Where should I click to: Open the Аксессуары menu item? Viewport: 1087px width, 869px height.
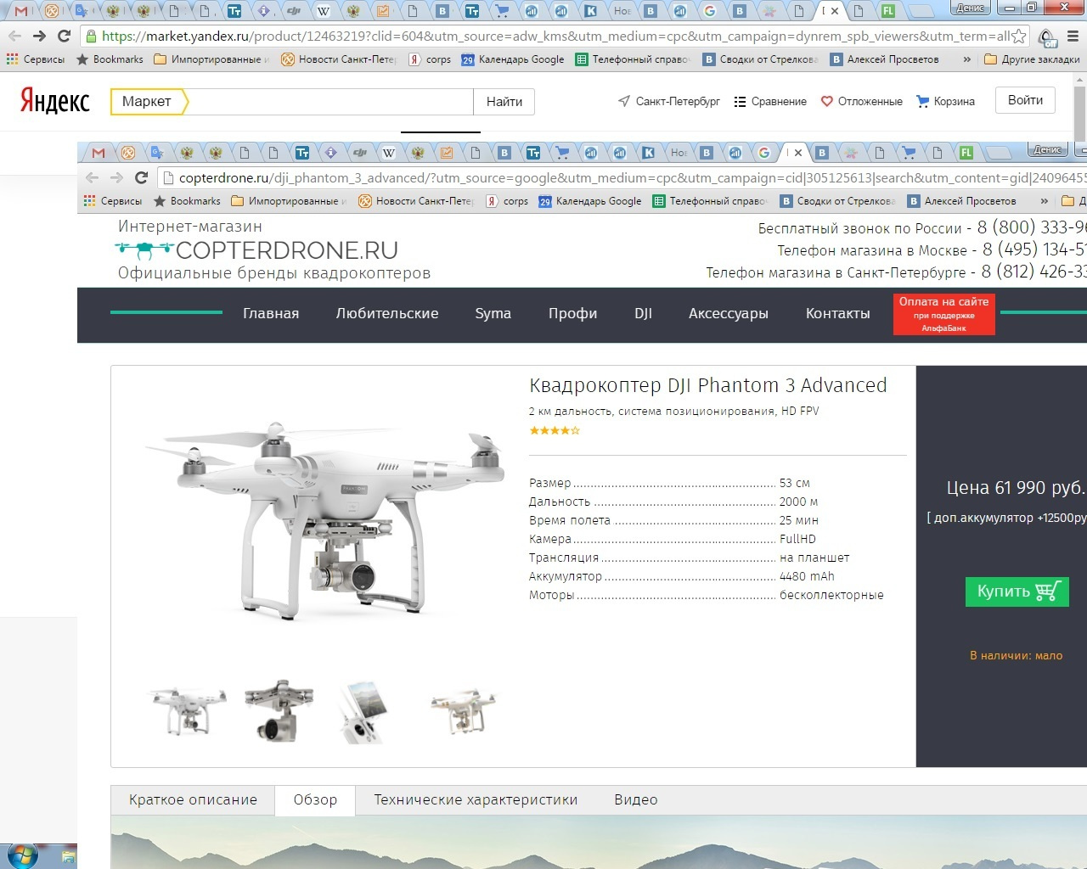[x=729, y=313]
